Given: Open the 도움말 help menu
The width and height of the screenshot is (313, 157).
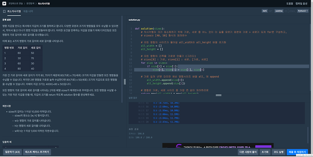Looking at the screenshot, I should click(290, 4).
